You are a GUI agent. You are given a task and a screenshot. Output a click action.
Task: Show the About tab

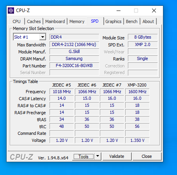tap(148, 21)
